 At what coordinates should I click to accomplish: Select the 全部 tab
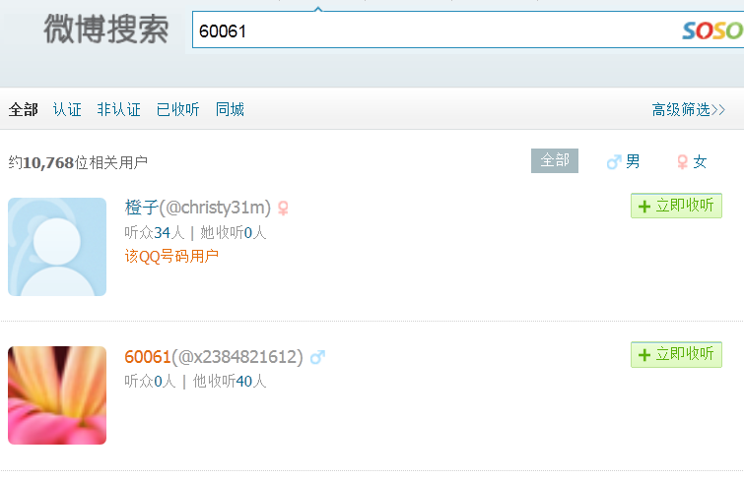[24, 109]
